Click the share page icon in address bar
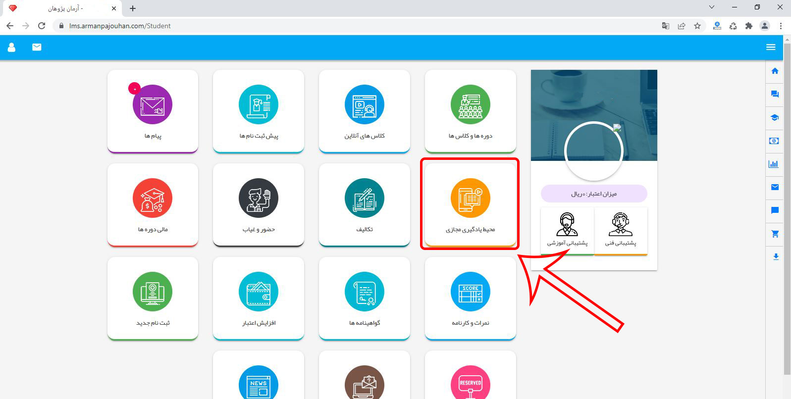 [682, 26]
